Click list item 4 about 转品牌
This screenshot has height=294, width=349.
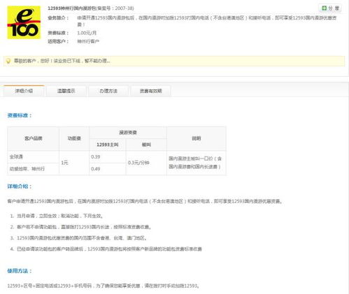tap(106, 249)
